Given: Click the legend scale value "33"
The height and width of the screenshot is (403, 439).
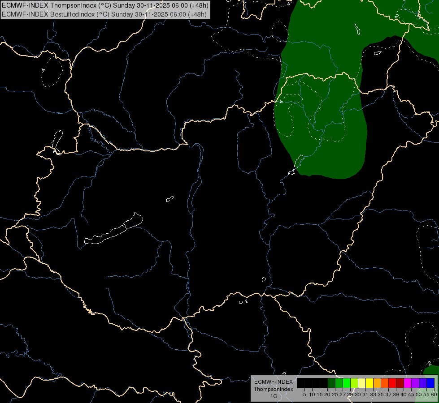Looking at the screenshot, I should 373,394.
